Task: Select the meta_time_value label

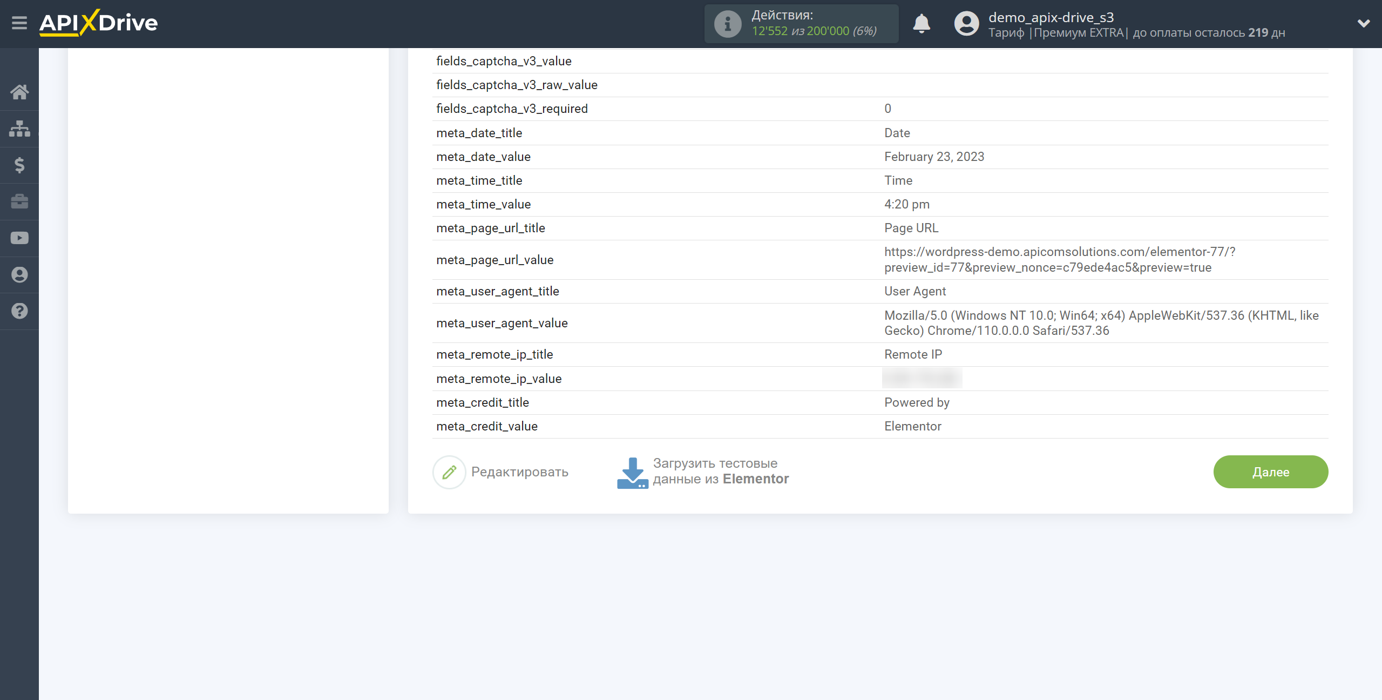Action: pyautogui.click(x=483, y=204)
